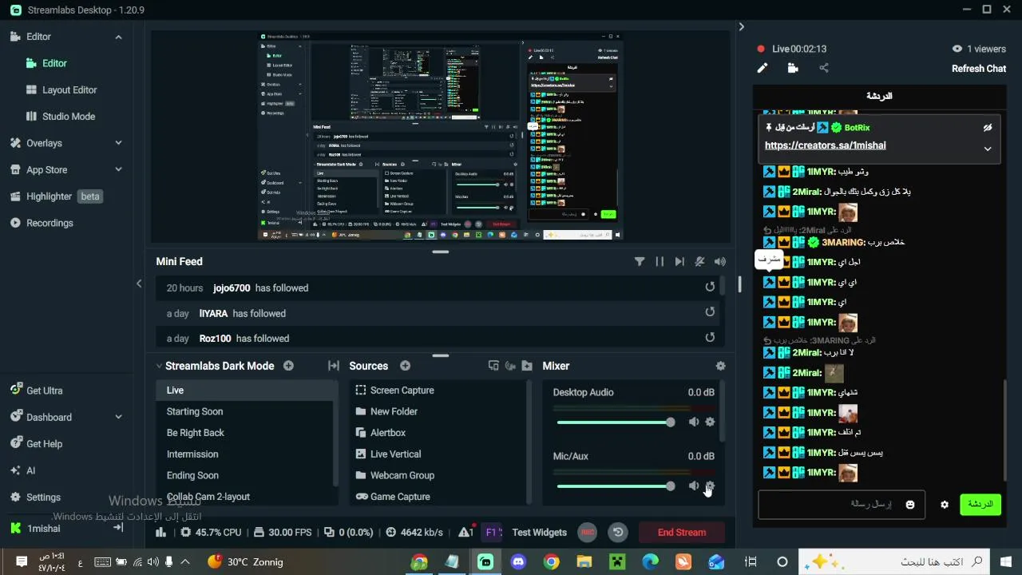Click the End Stream button
Screen dimensions: 1022x575
click(x=682, y=532)
